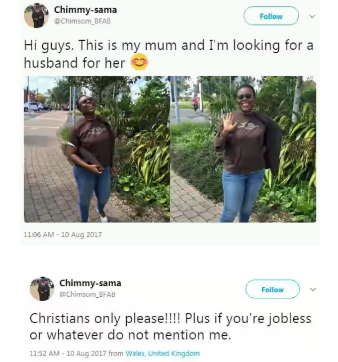Open the profile avatar on the first tweet

36,15
